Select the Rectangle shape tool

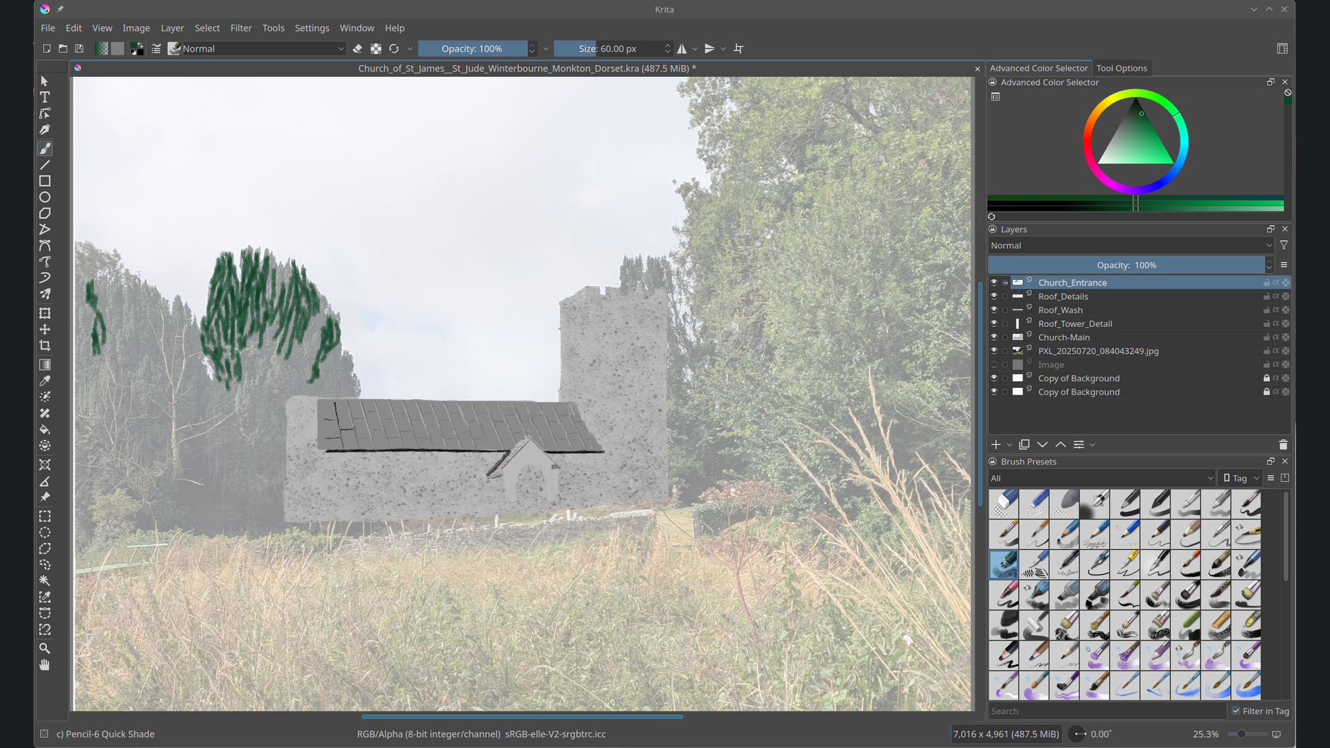(45, 181)
